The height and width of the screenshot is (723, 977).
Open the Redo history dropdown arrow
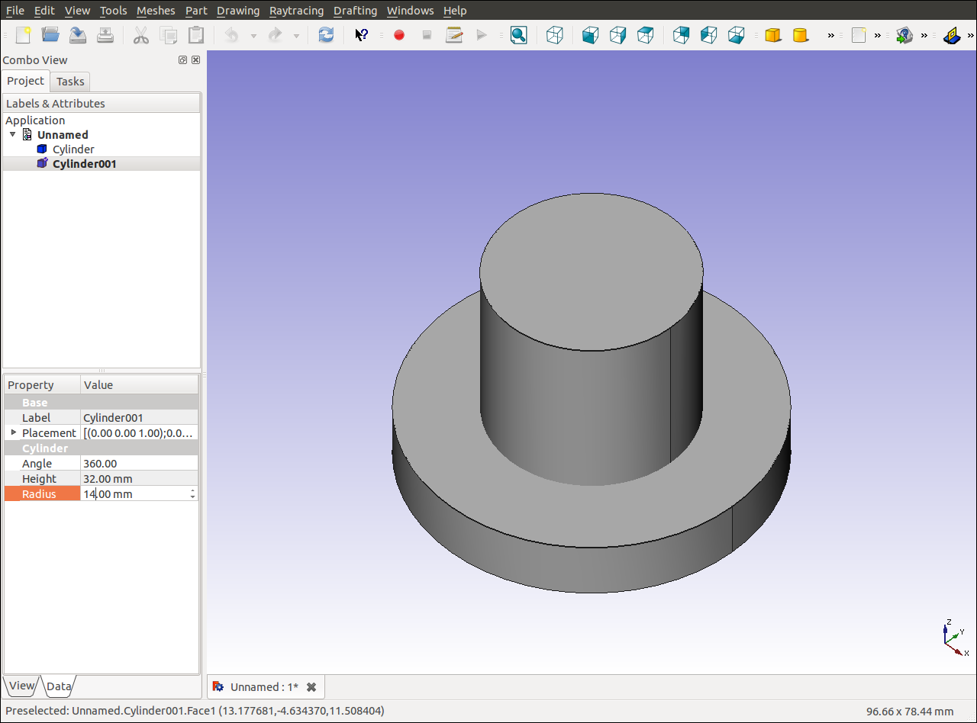pos(296,36)
